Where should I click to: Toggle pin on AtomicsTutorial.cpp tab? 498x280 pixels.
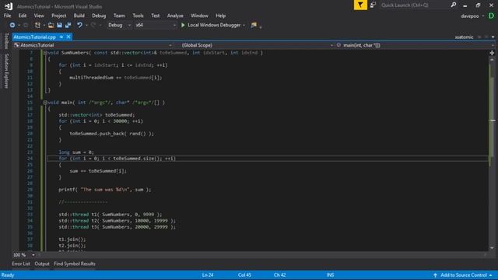[x=61, y=37]
